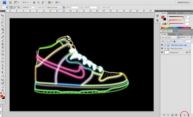Hide the Background layer
The image size is (193, 117).
click(162, 52)
